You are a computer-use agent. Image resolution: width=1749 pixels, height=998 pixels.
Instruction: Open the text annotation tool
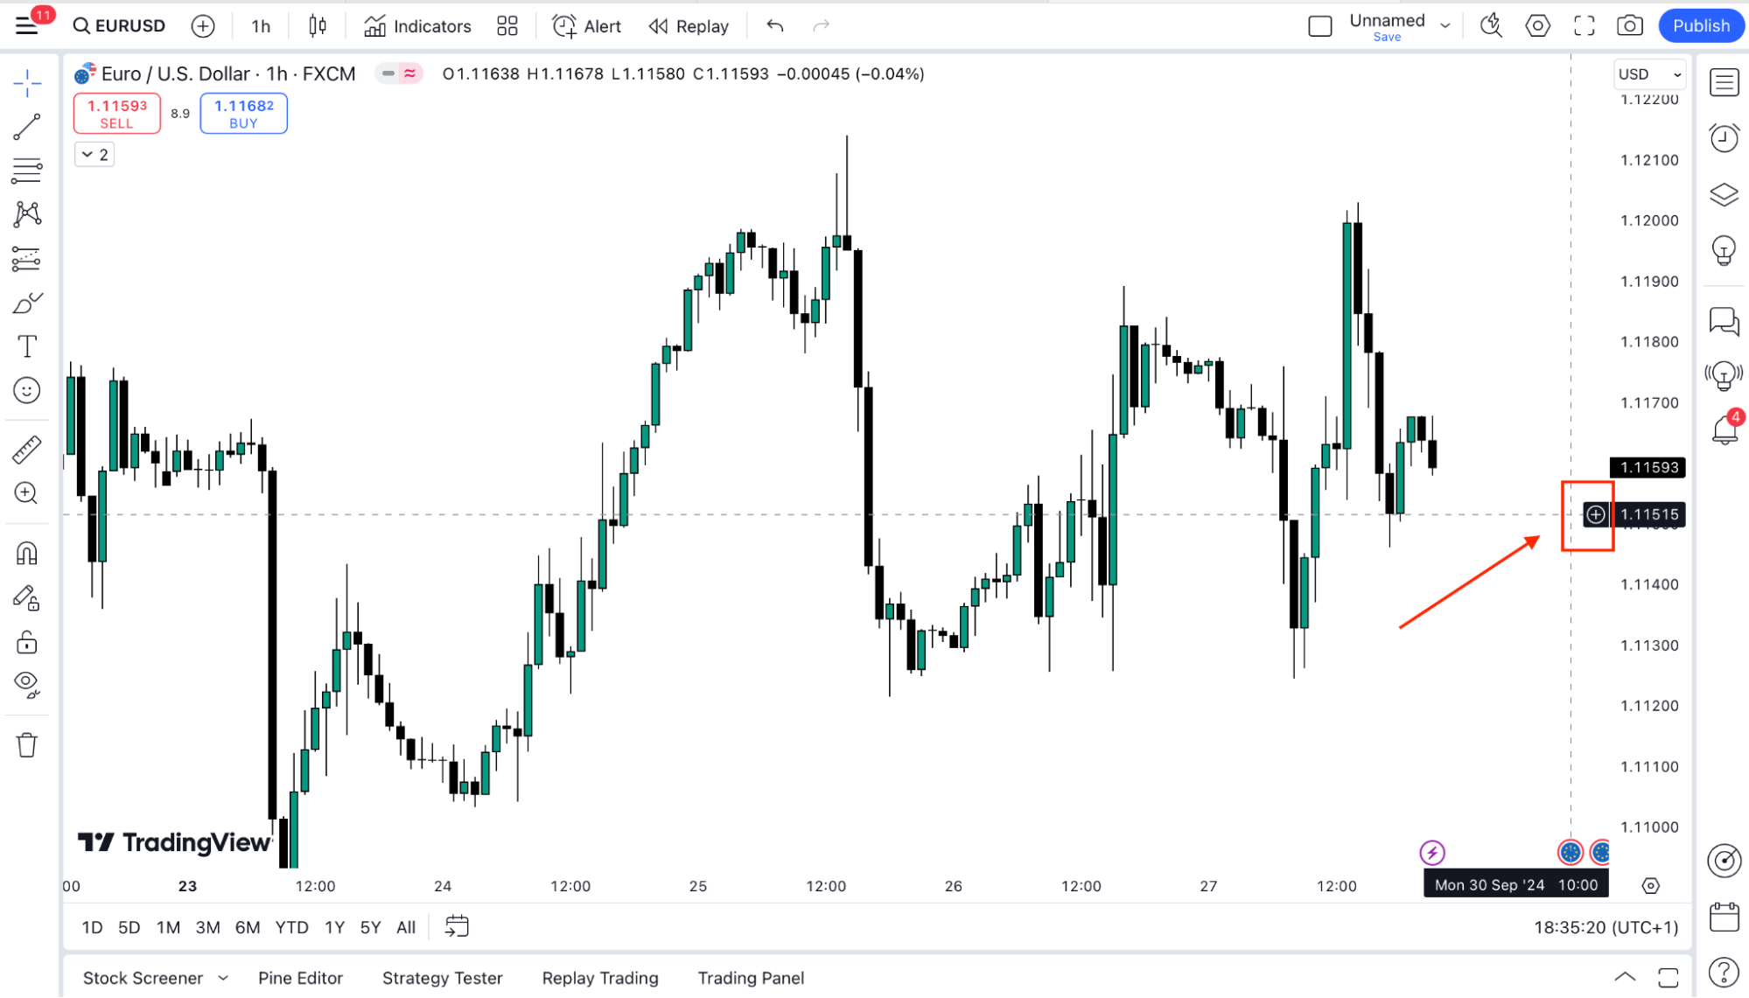point(27,347)
